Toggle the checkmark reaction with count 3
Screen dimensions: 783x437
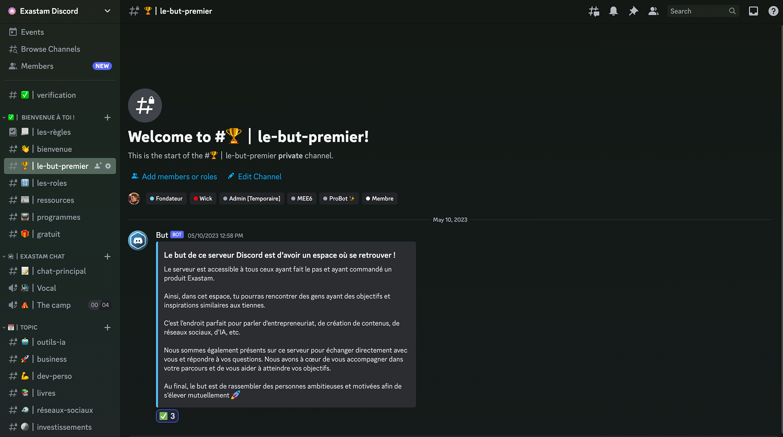tap(167, 416)
